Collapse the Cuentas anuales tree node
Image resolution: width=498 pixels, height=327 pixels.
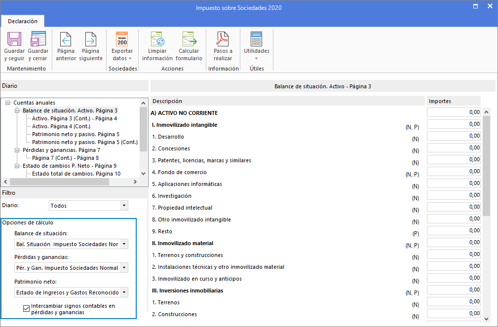pos(7,103)
